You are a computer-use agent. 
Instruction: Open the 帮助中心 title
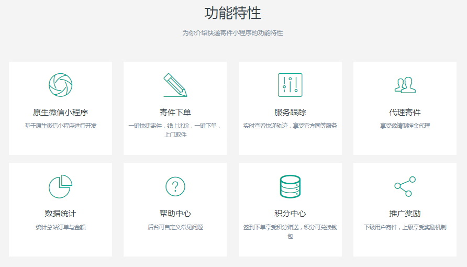click(175, 214)
